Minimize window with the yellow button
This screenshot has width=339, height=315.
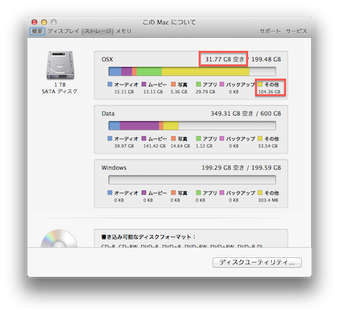(x=44, y=22)
